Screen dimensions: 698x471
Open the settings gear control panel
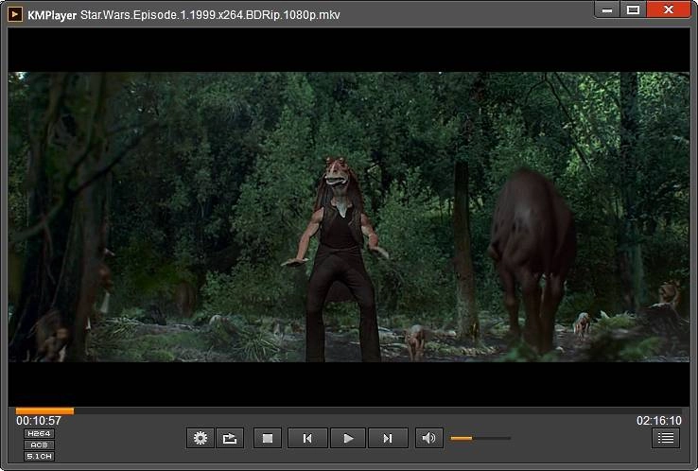[x=201, y=438]
